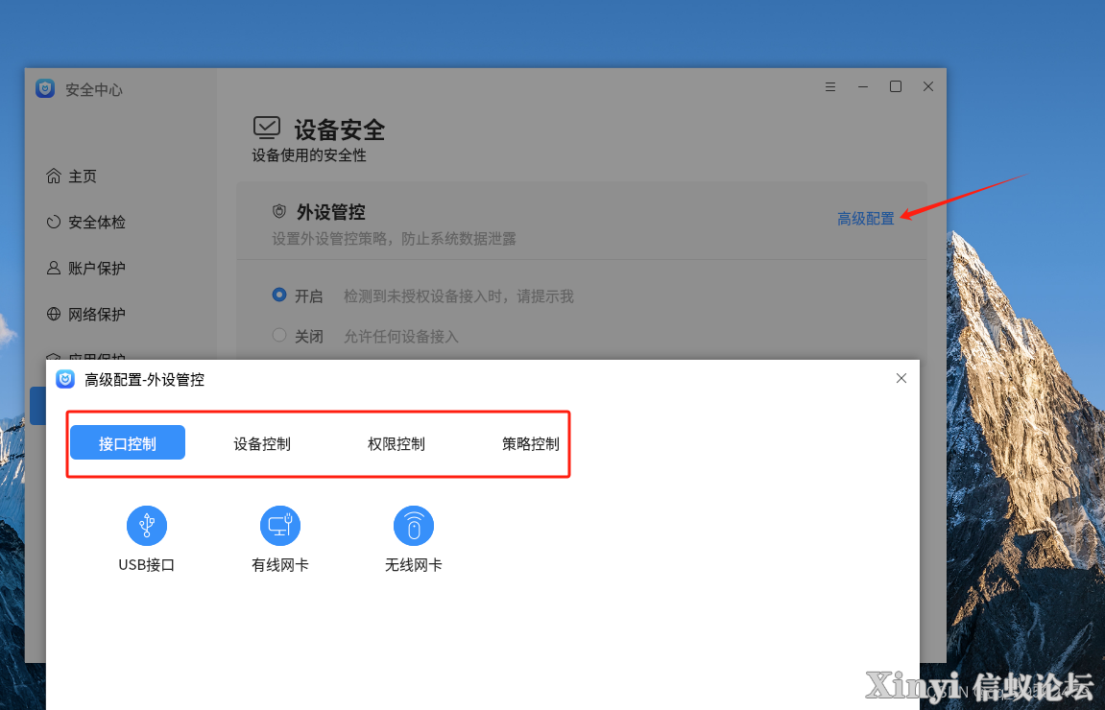This screenshot has width=1105, height=710.
Task: Click the 高级配置-外设管控 dialog title
Action: tap(144, 380)
